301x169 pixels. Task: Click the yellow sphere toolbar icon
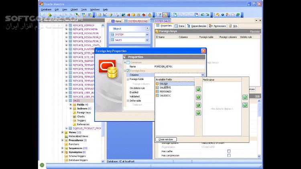[x=133, y=15]
